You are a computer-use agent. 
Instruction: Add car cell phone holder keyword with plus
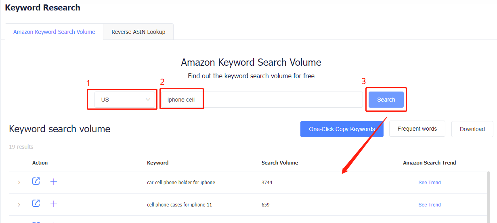coord(54,182)
